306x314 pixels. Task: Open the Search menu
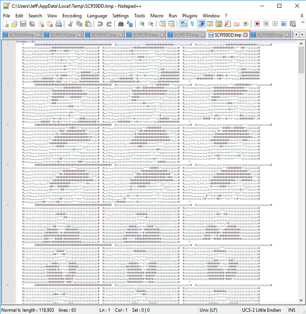(x=35, y=16)
